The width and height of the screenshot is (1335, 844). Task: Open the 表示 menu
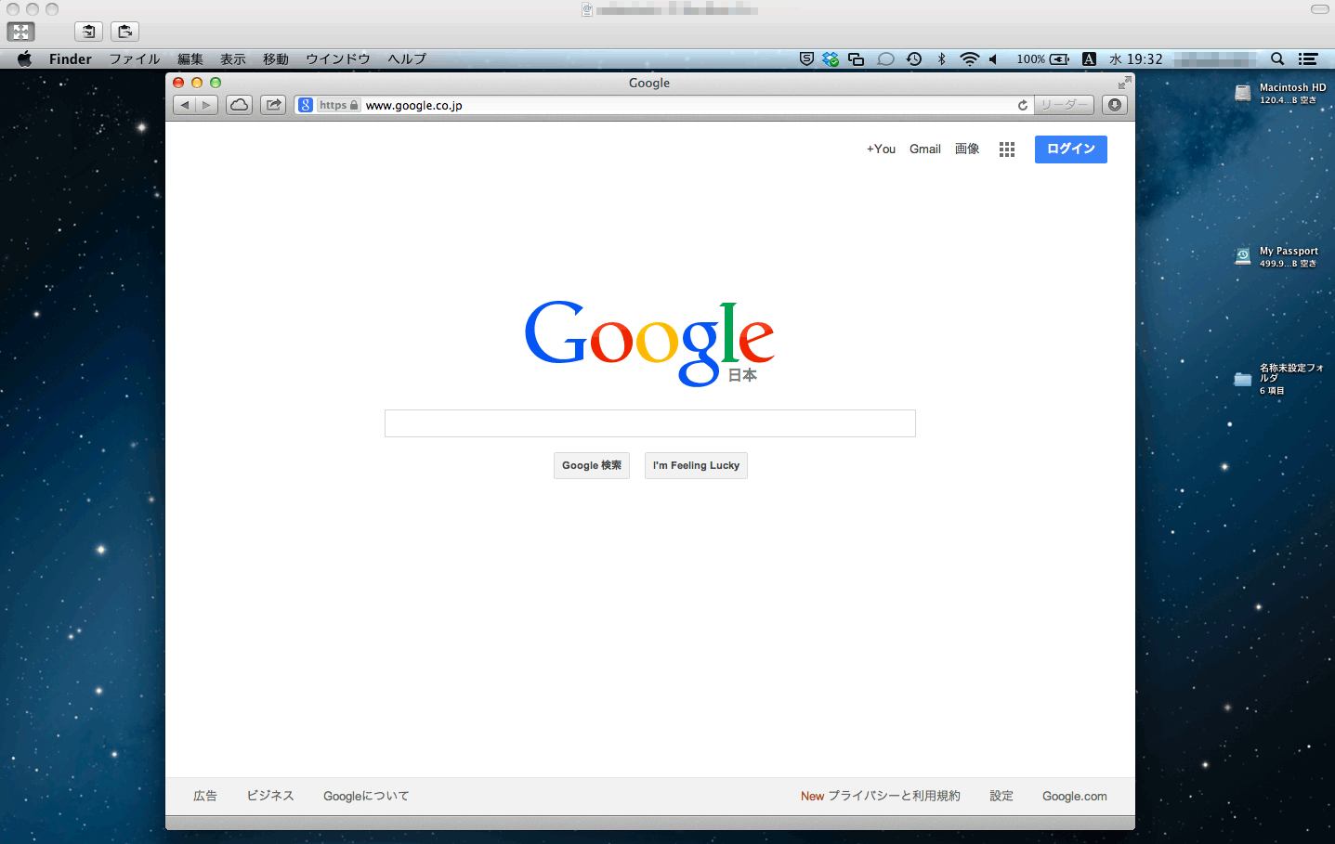(x=233, y=58)
